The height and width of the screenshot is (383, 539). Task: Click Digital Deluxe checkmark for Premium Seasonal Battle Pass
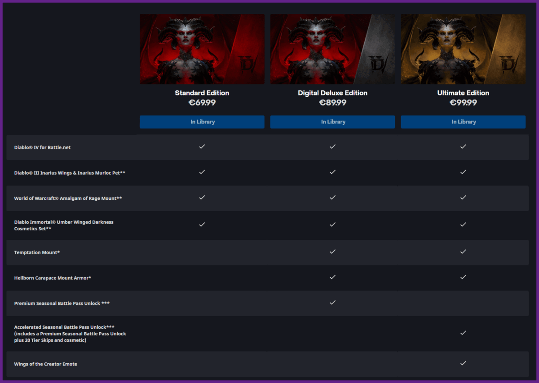click(333, 302)
